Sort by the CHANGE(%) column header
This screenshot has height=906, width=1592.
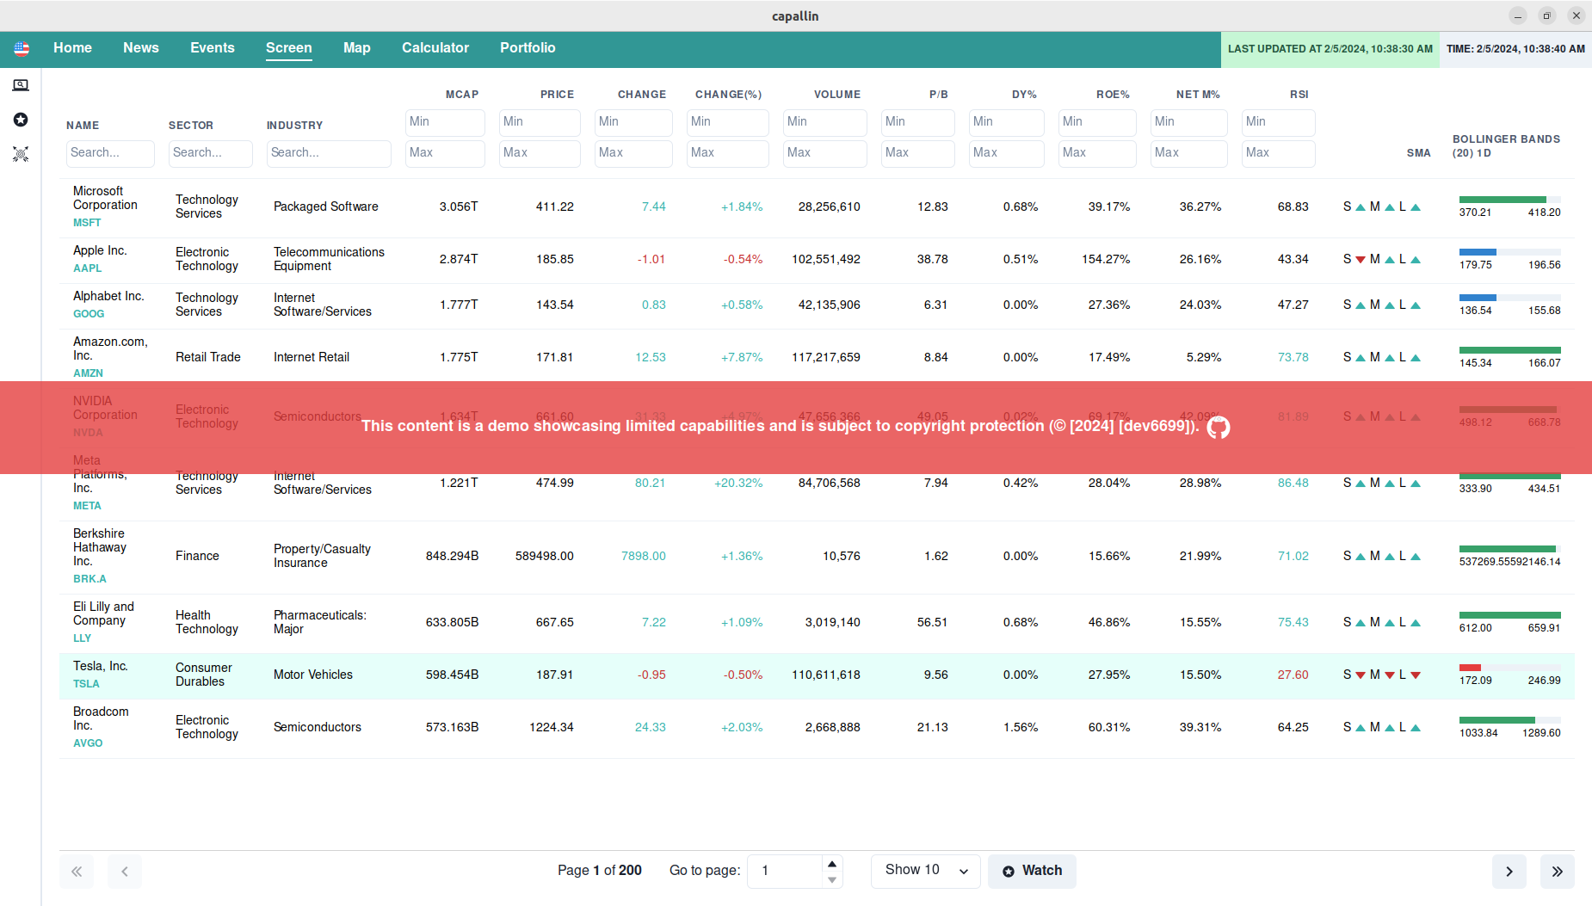(x=728, y=95)
